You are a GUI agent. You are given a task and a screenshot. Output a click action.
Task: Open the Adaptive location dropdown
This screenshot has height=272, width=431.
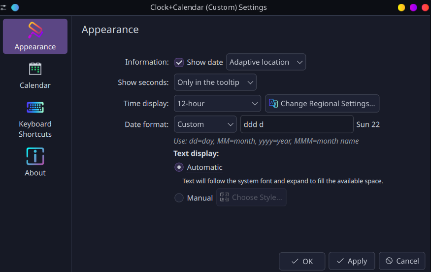pos(266,62)
